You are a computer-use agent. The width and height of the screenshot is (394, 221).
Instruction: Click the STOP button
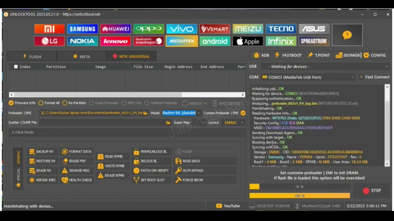pos(372,191)
